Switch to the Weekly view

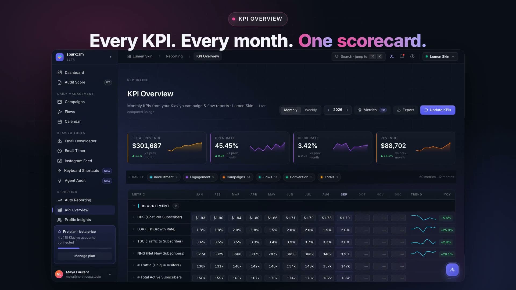[x=311, y=110]
